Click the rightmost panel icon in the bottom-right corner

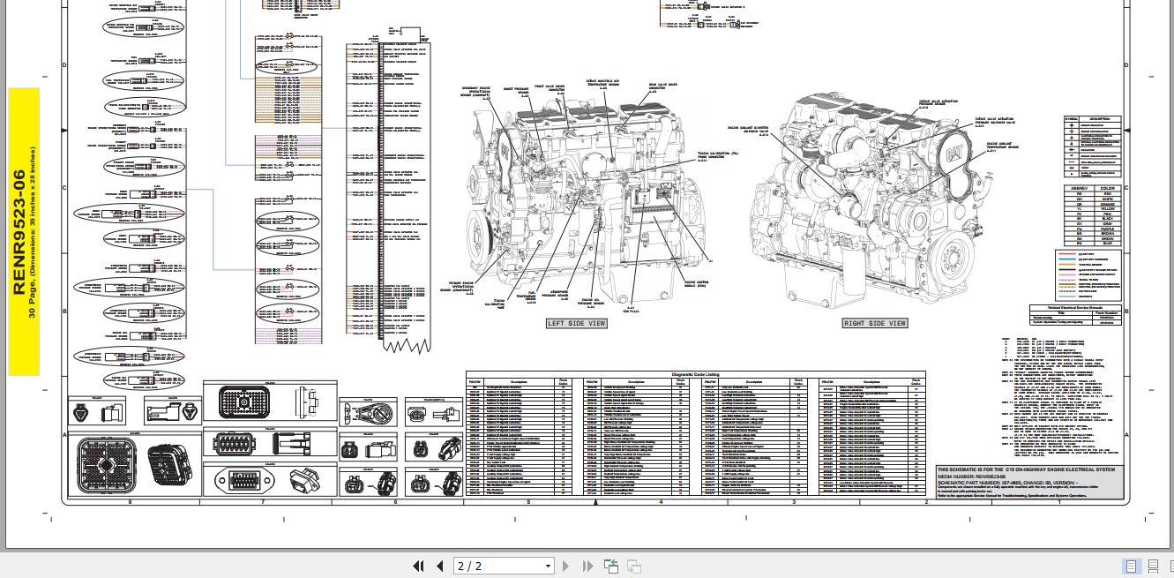click(x=1171, y=566)
